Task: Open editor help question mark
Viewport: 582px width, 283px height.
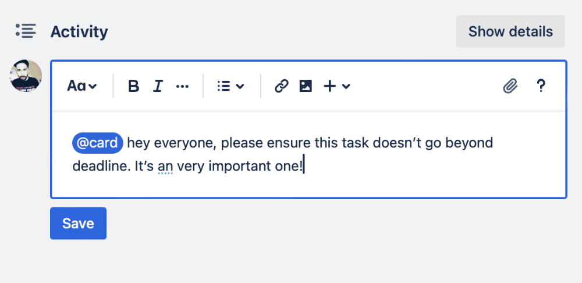Action: 541,86
